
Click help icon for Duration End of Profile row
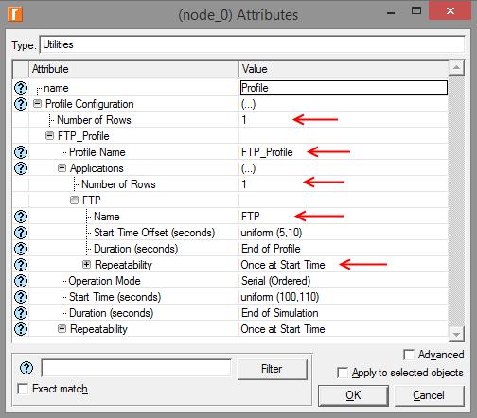click(21, 249)
